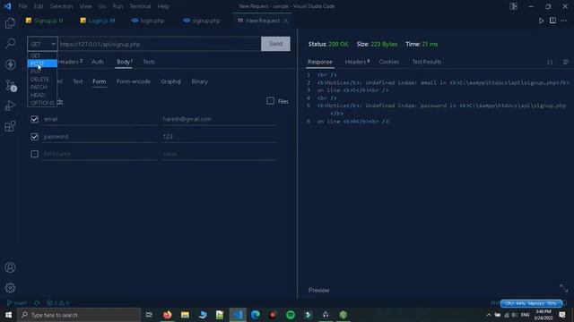
Task: Select the Form-encode body type
Action: click(134, 81)
